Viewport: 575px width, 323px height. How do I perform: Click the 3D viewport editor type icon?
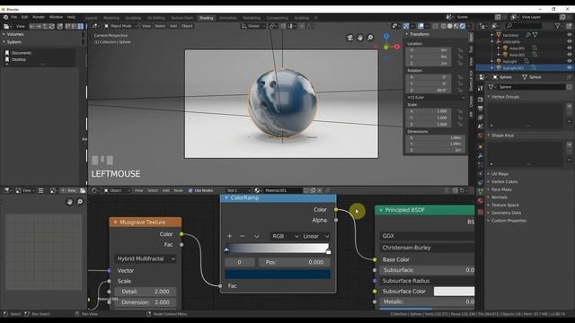coord(95,26)
